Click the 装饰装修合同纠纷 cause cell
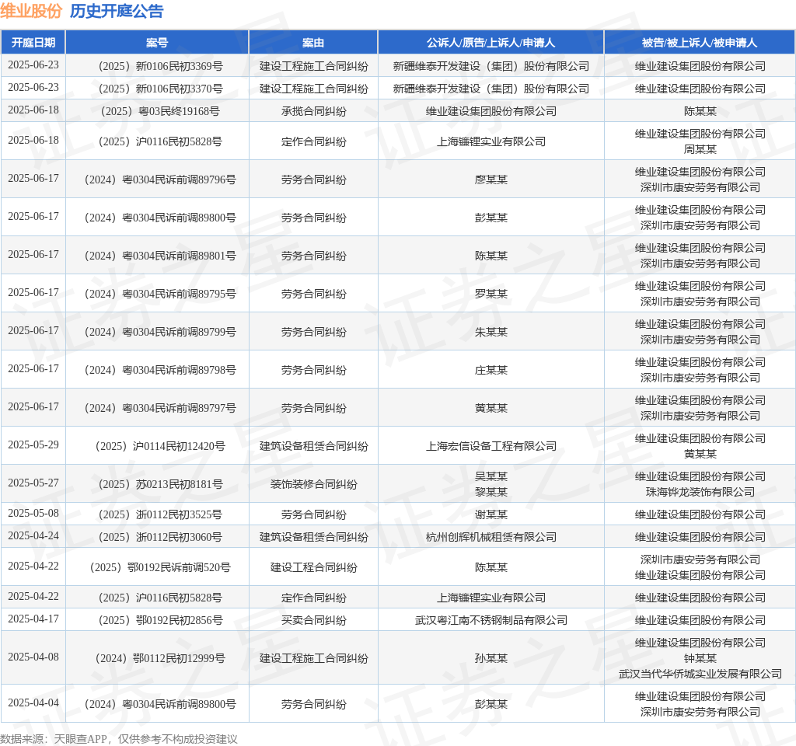 314,484
